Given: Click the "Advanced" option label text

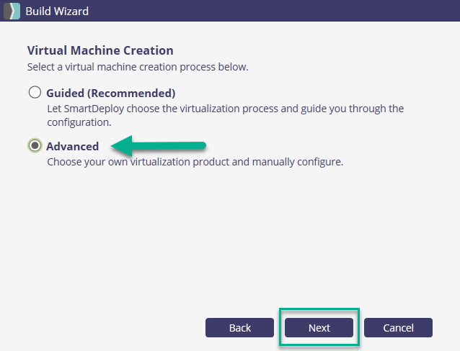Looking at the screenshot, I should click(x=72, y=146).
